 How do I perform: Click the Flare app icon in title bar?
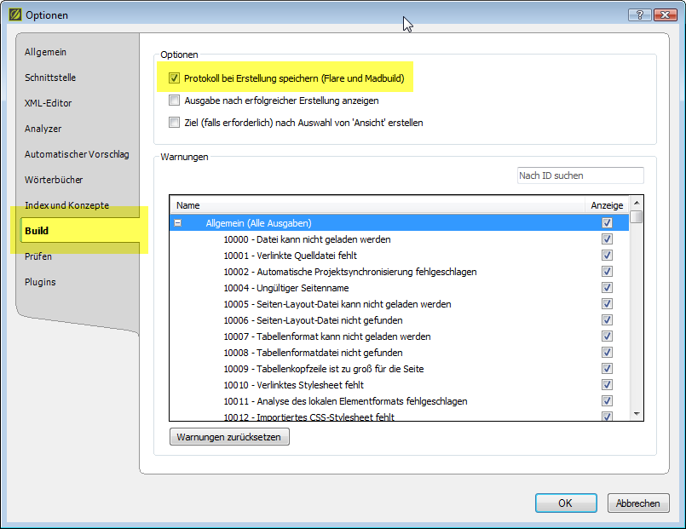click(14, 14)
